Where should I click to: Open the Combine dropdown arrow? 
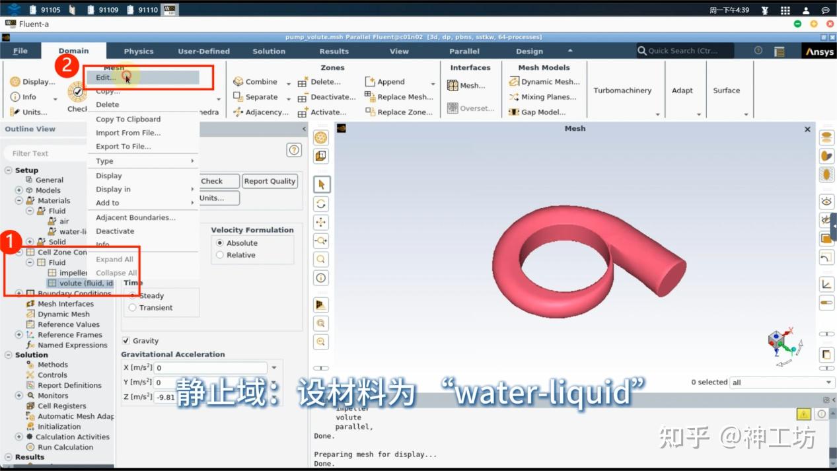coord(288,83)
